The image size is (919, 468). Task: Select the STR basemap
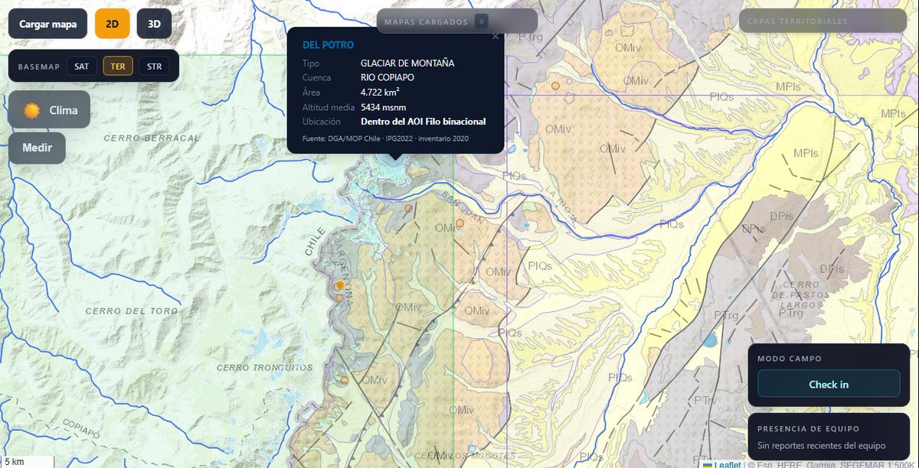(x=155, y=66)
